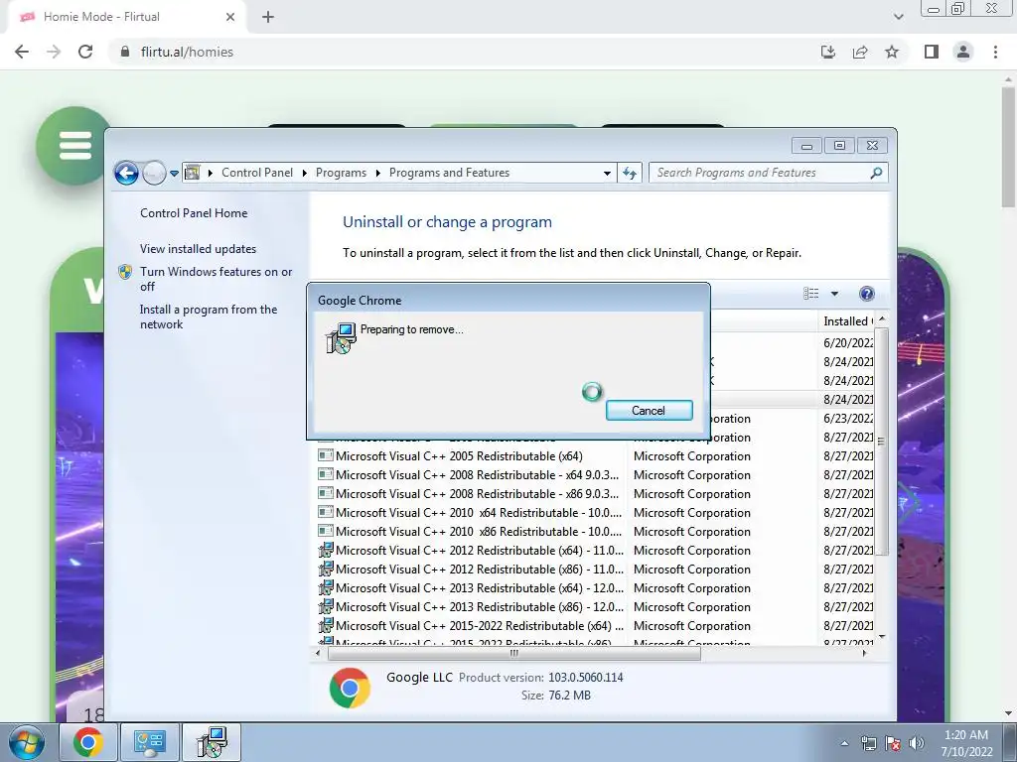Click the volume speaker tray icon

point(917,743)
